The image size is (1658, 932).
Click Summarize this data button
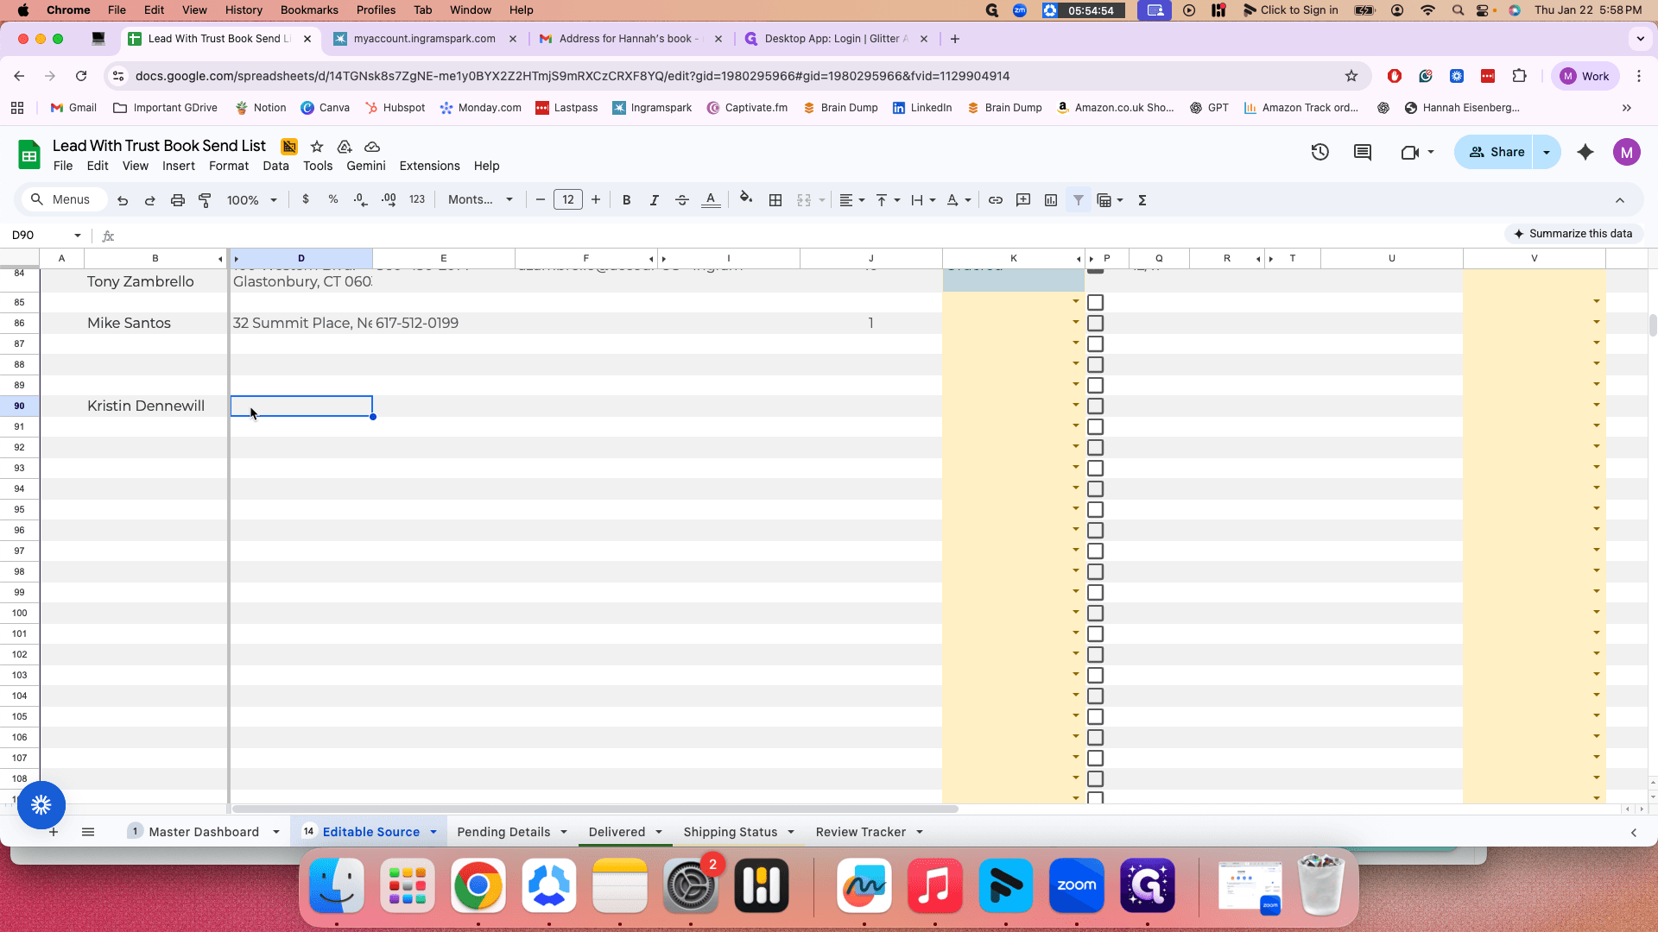(1573, 234)
